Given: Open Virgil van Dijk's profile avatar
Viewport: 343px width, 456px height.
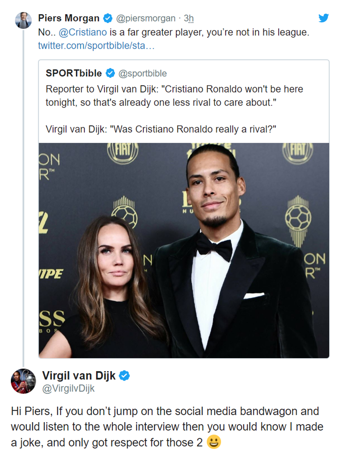Looking at the screenshot, I should tap(23, 381).
